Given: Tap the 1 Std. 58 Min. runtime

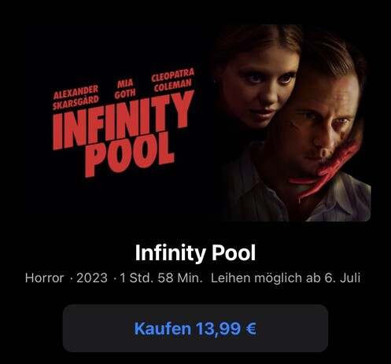Looking at the screenshot, I should click(161, 278).
